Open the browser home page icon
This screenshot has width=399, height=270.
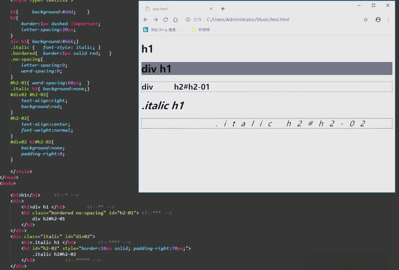175,20
